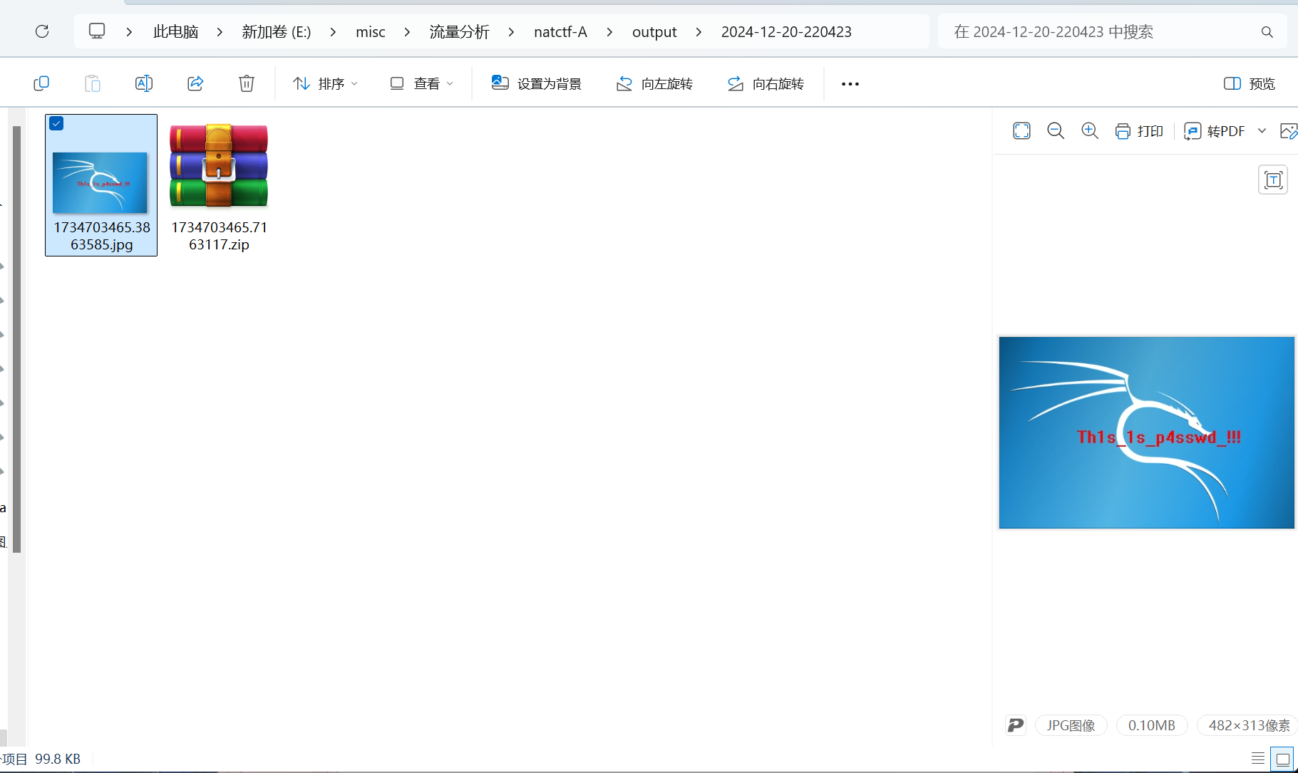Click the 1734703465.3863585.jpg file name

[x=102, y=236]
